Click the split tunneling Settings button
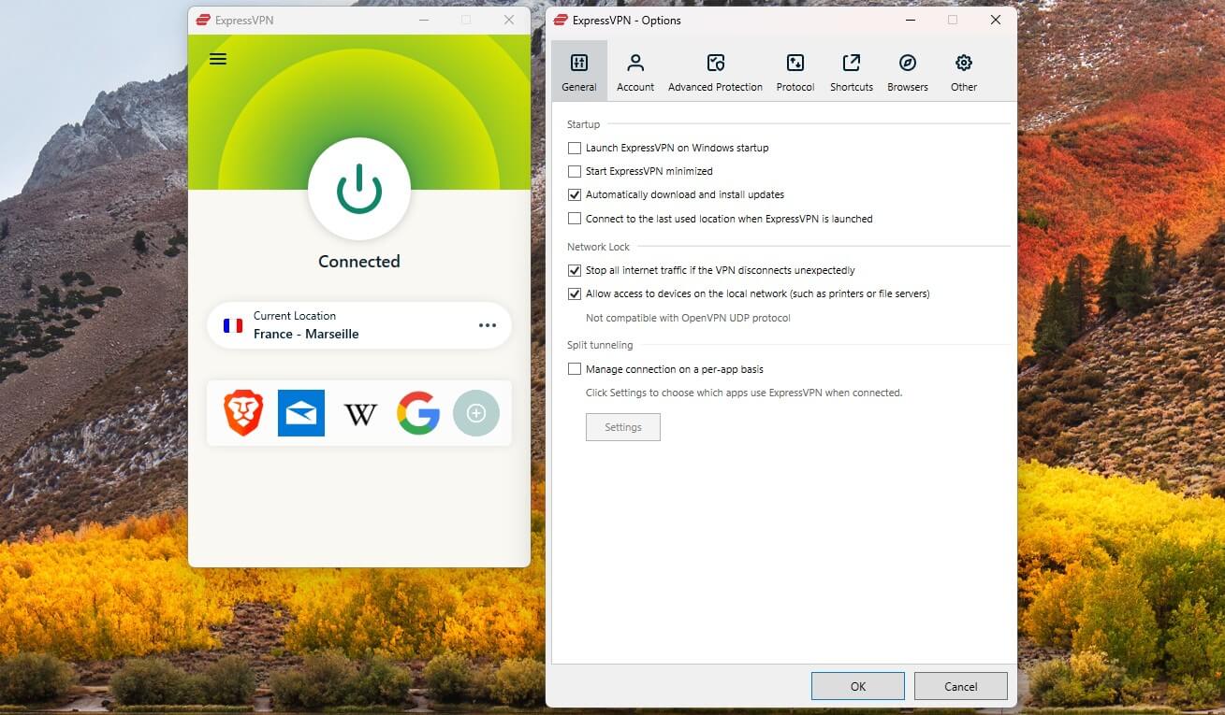1225x715 pixels. point(623,427)
